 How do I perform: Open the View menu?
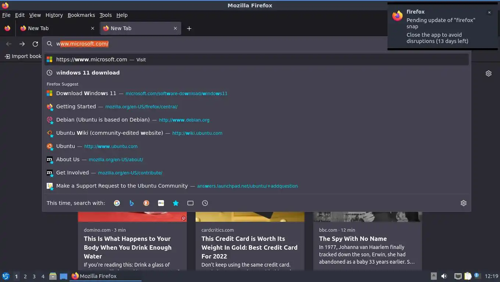(35, 15)
